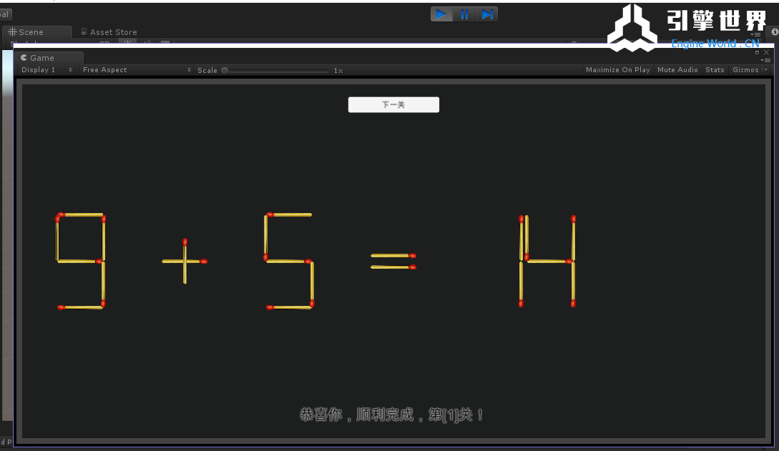This screenshot has width=779, height=451.
Task: Click the equals sign matchsticks
Action: click(x=393, y=262)
